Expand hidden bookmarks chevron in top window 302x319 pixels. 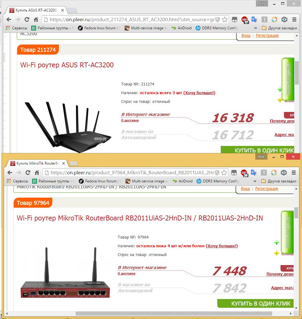tap(256, 28)
